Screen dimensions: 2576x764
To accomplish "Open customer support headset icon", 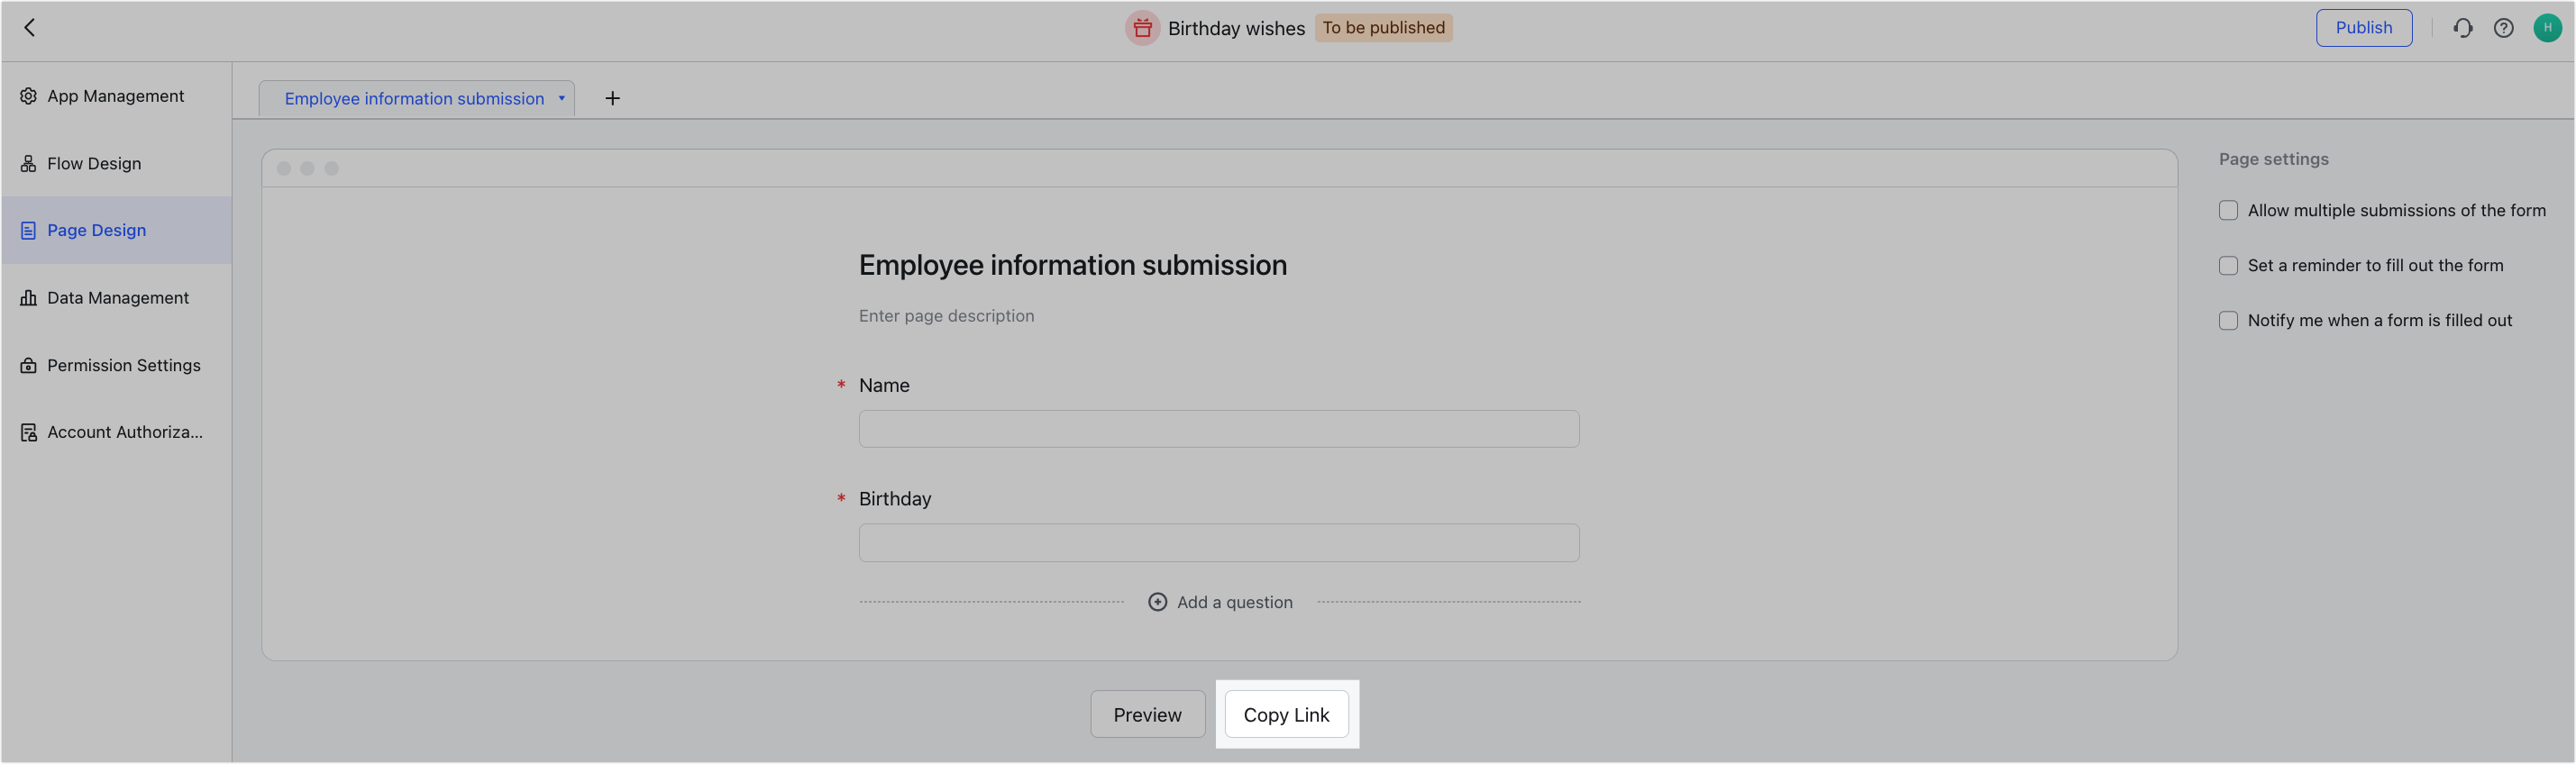I will [x=2462, y=28].
